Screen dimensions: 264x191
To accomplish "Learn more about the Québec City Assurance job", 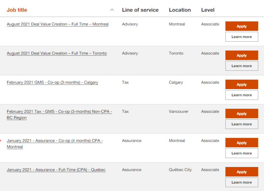I will 241,182.
